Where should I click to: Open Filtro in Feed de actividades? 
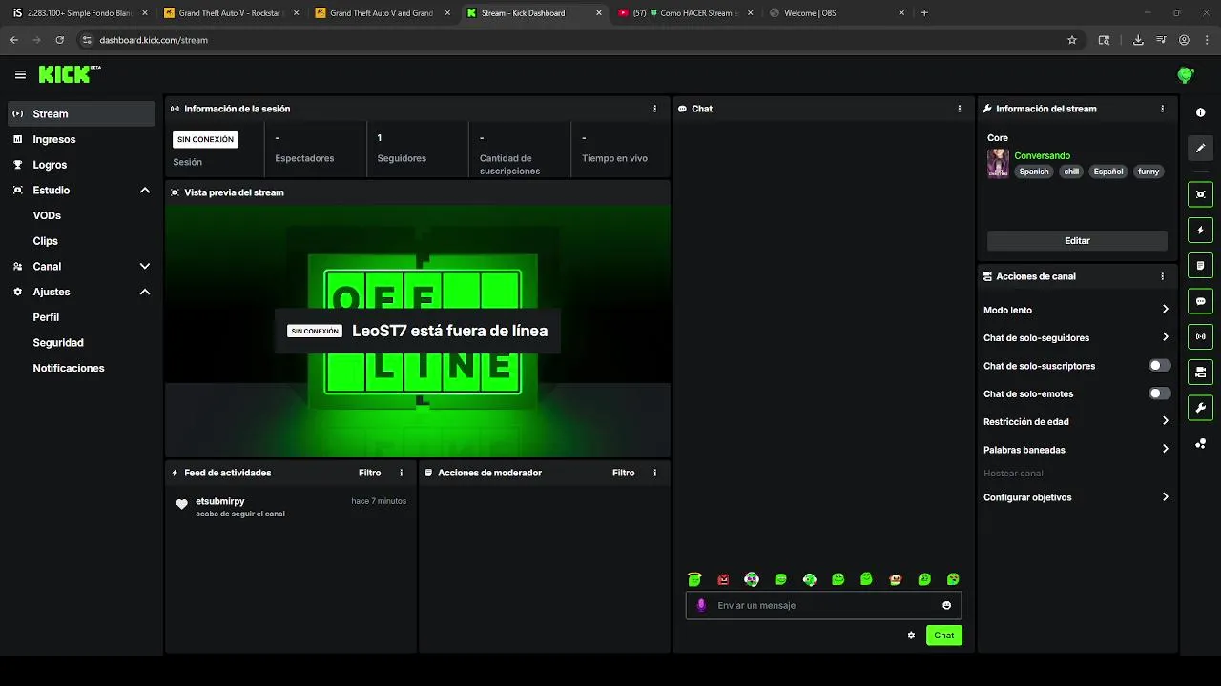point(369,473)
